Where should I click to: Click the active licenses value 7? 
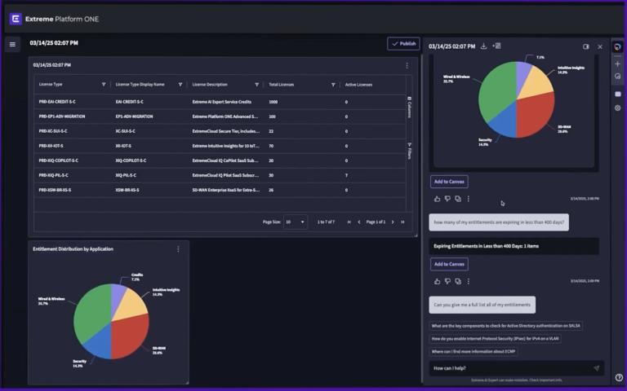[x=346, y=175]
